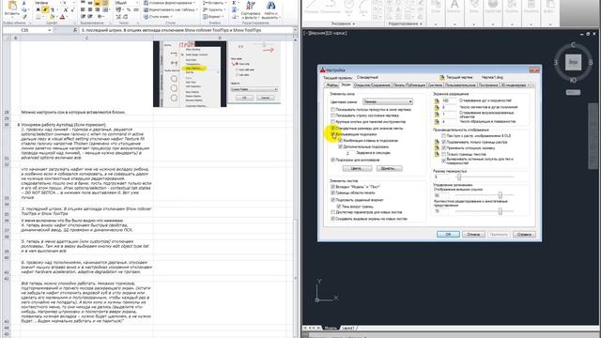Switch to the 'Открытие/Сохранение' tab
The image size is (601, 338).
pos(372,85)
